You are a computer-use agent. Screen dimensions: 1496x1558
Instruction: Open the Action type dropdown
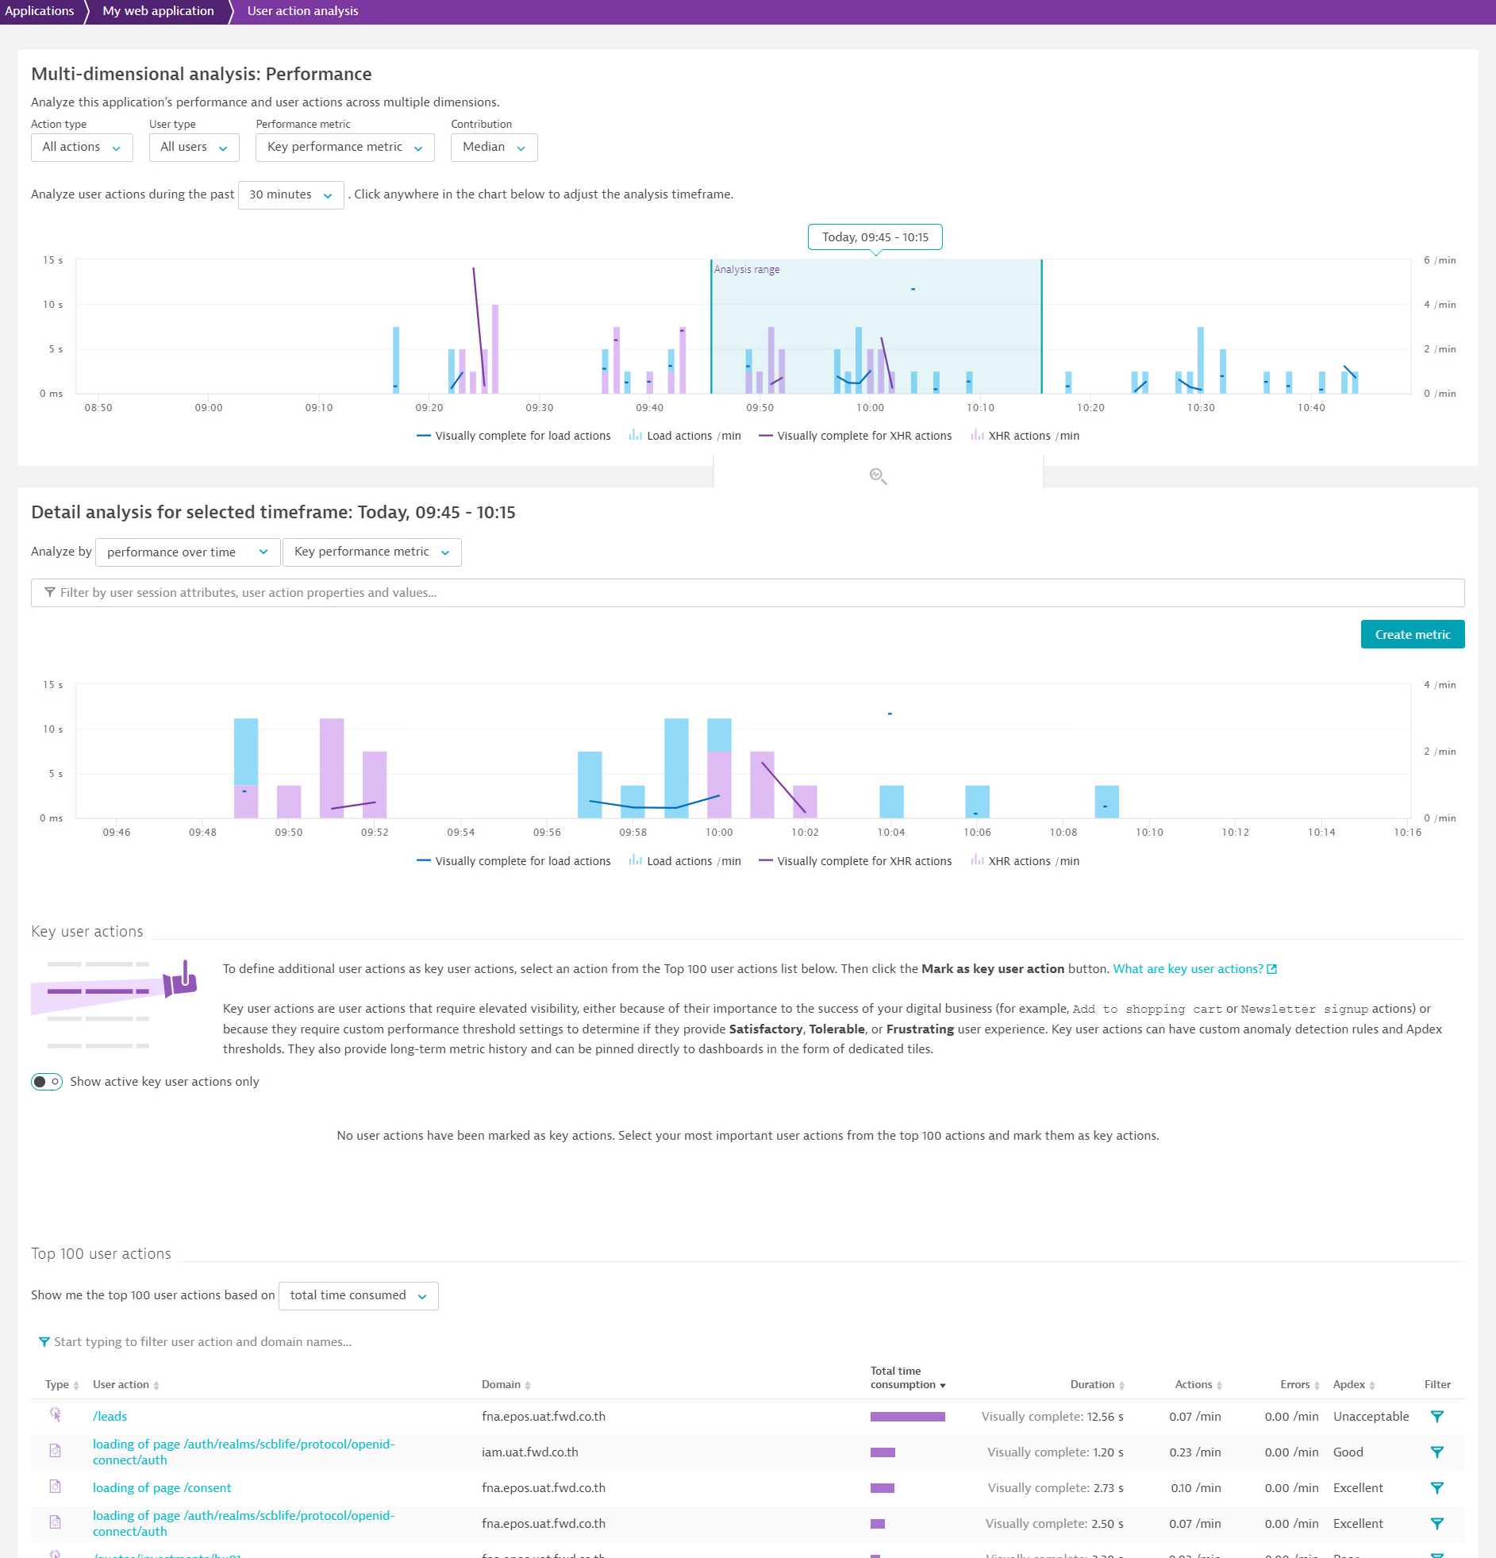coord(81,147)
